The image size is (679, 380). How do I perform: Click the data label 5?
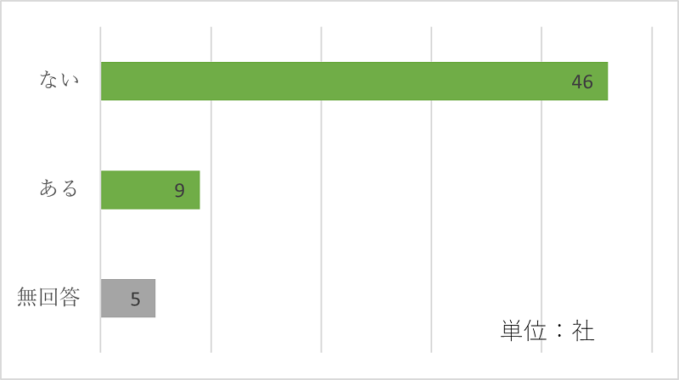136,299
